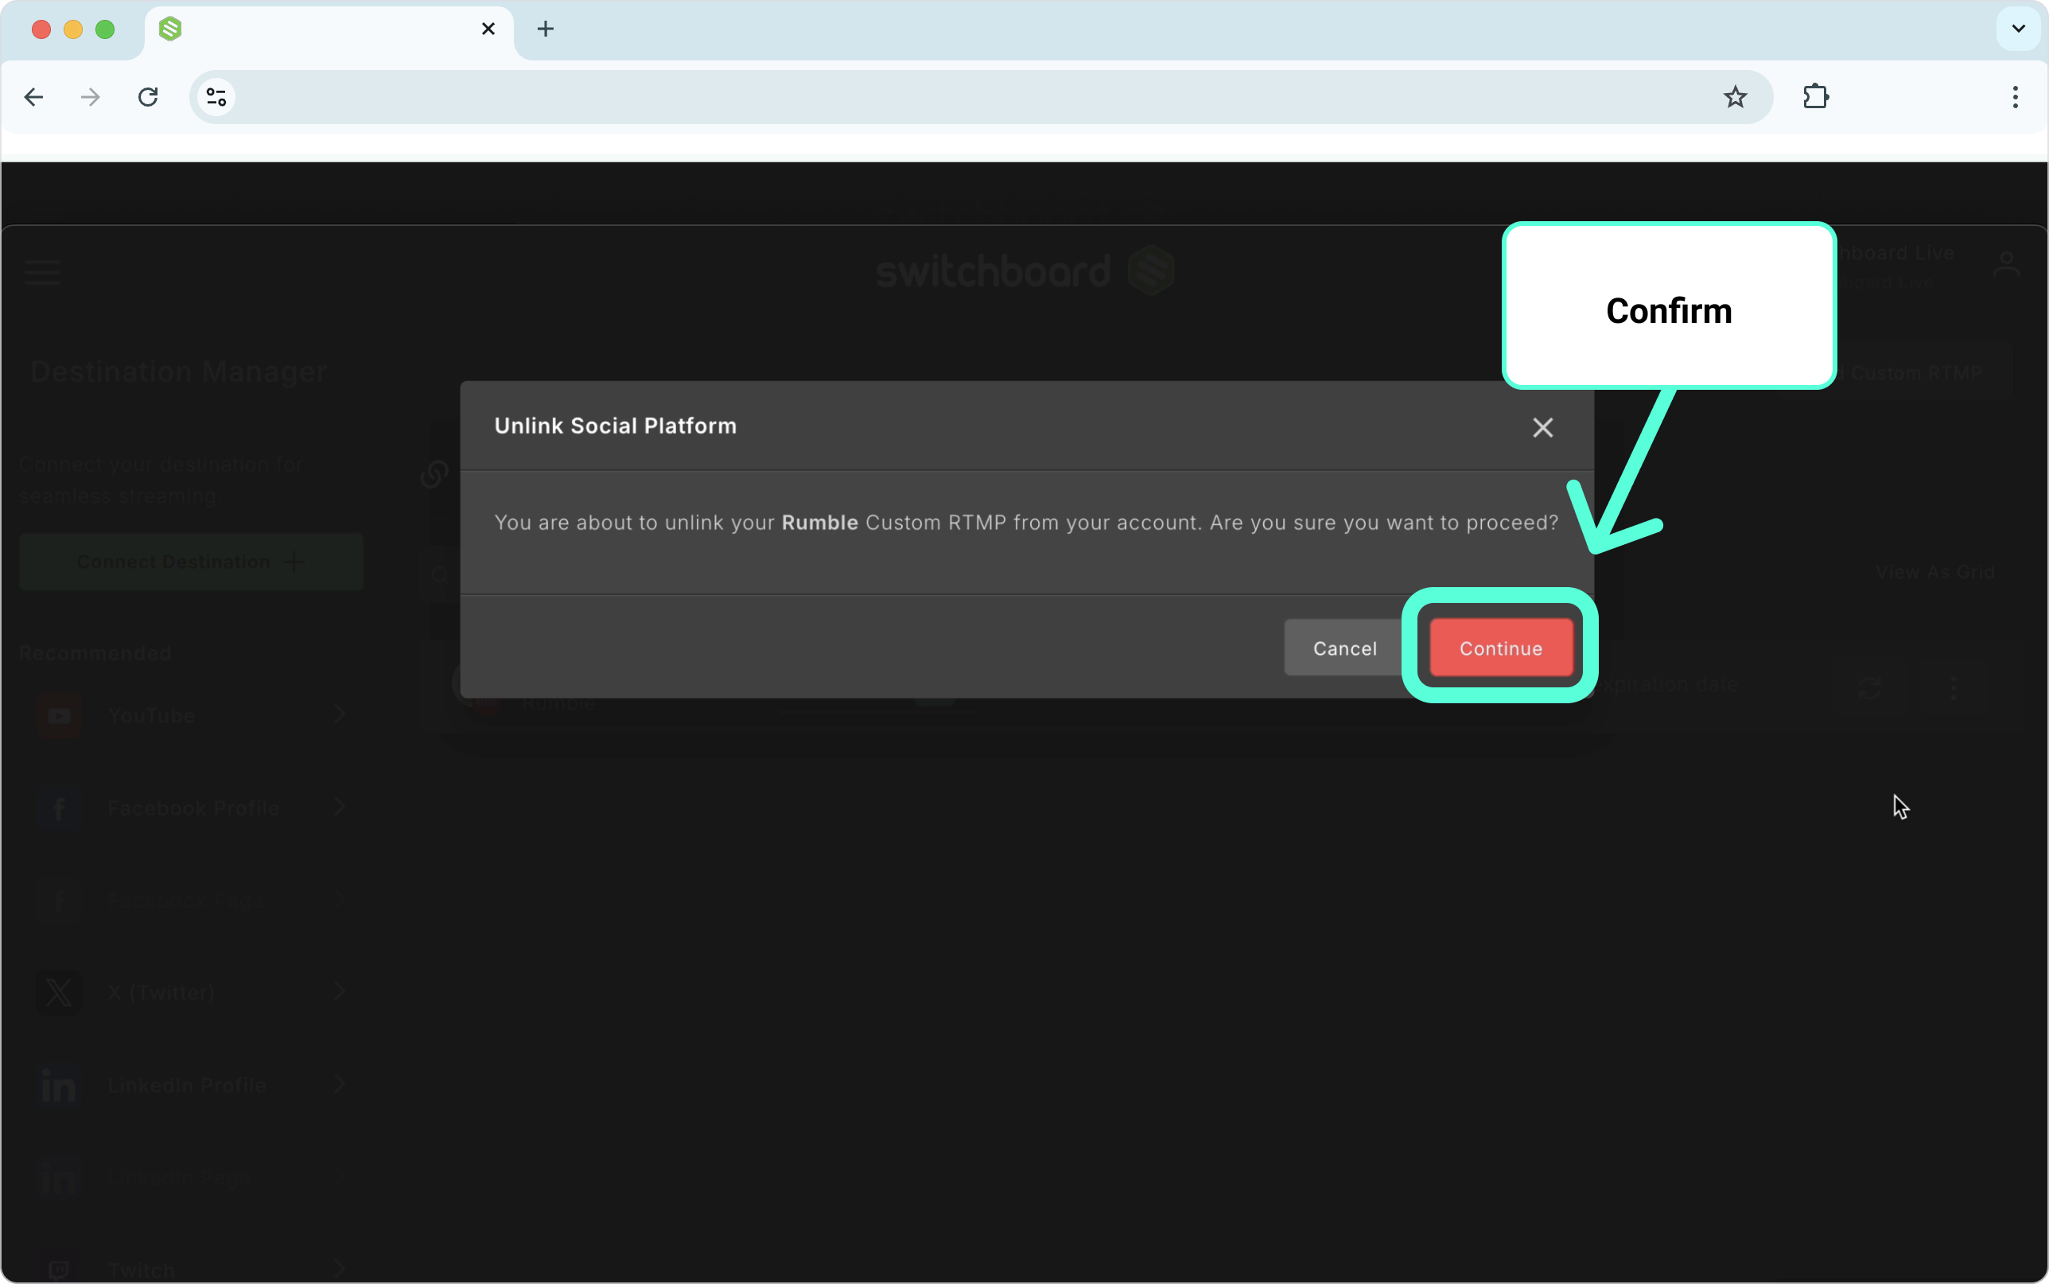Screen dimensions: 2049x1284
Task: Expand the YouTube row chevron
Action: click(x=339, y=714)
